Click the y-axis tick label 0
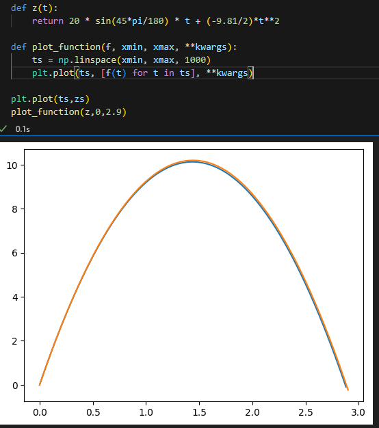The height and width of the screenshot is (428, 379). point(15,386)
